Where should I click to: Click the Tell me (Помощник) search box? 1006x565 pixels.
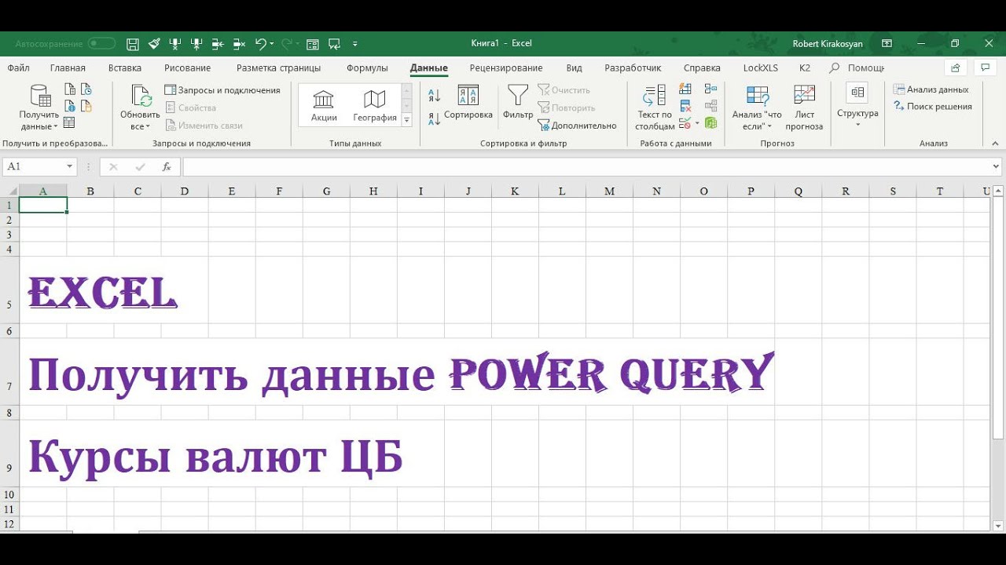tap(857, 68)
